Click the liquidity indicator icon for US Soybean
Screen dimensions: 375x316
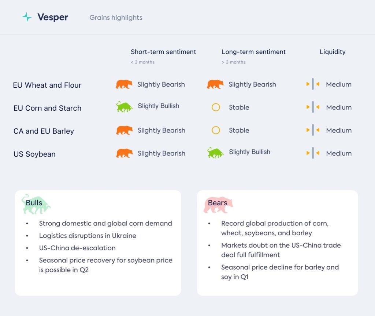(313, 153)
